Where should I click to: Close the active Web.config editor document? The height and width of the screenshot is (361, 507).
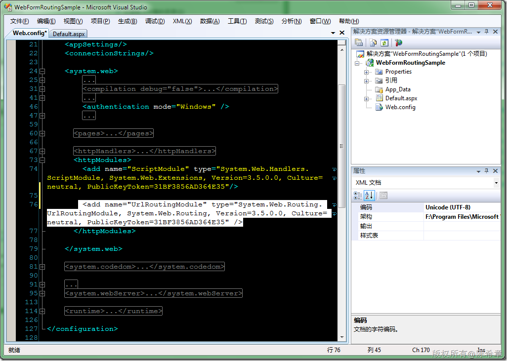(342, 33)
